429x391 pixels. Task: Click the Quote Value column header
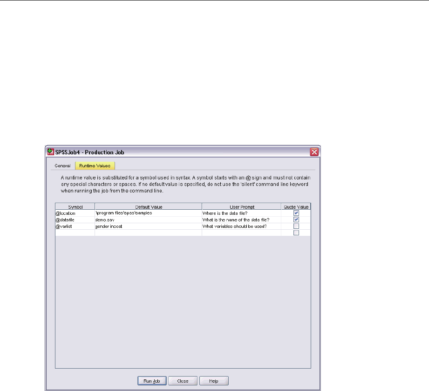(x=296, y=207)
